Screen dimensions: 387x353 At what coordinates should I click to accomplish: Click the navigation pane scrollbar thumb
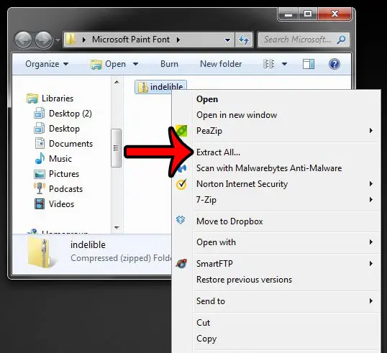(x=116, y=148)
